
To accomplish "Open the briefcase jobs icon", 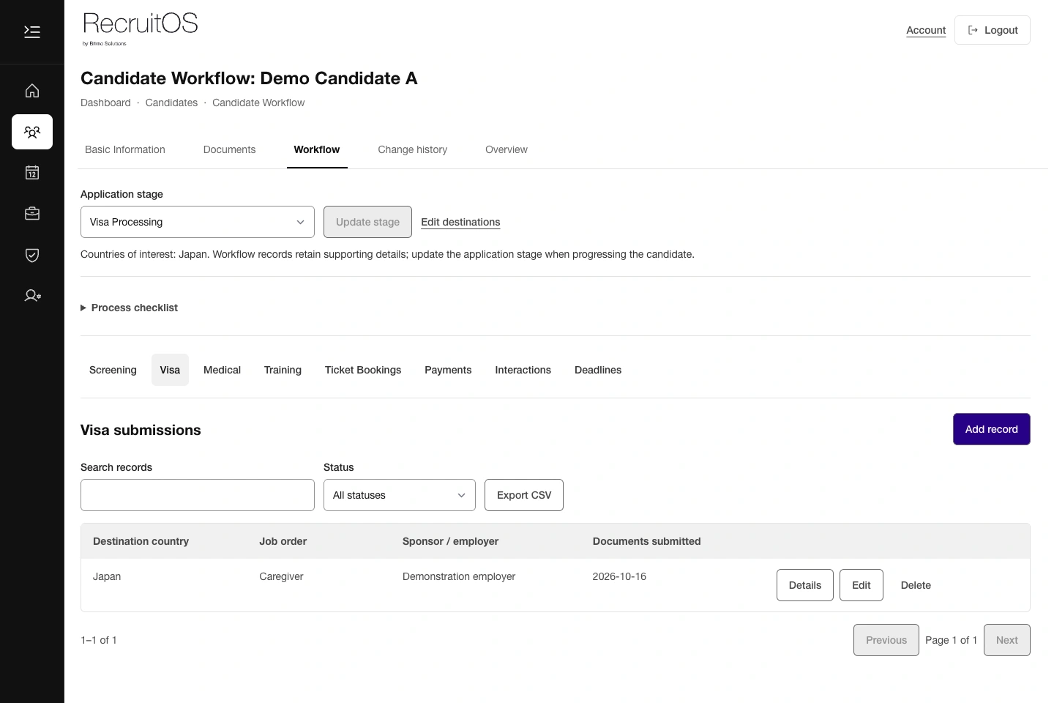I will [x=32, y=214].
